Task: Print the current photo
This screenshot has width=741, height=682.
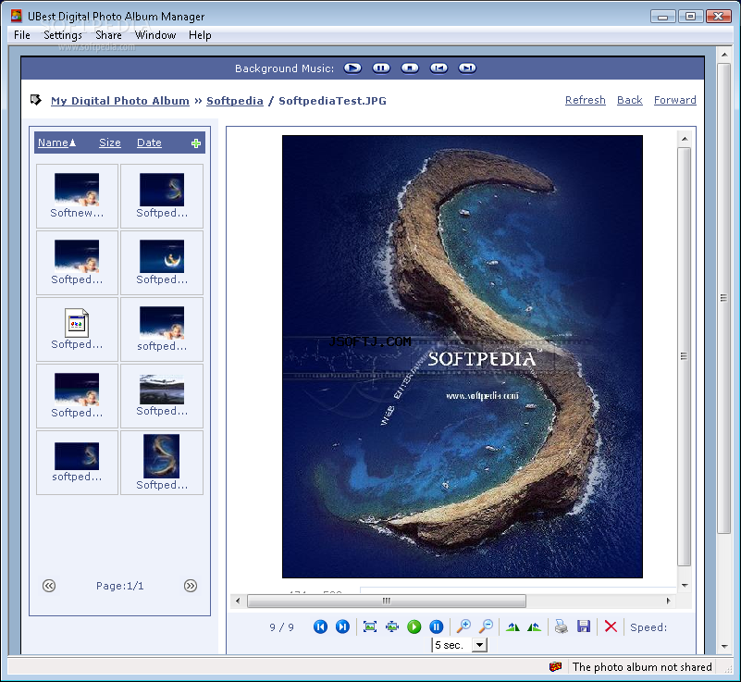Action: tap(562, 626)
